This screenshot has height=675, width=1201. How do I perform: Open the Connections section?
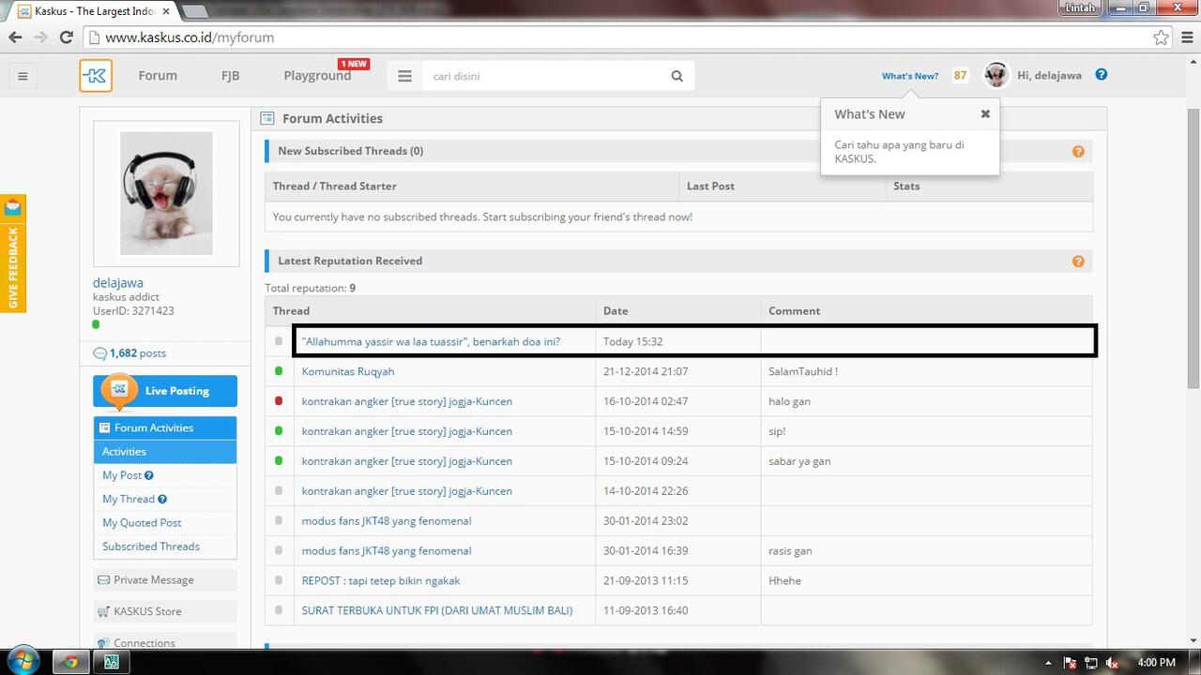[165, 642]
